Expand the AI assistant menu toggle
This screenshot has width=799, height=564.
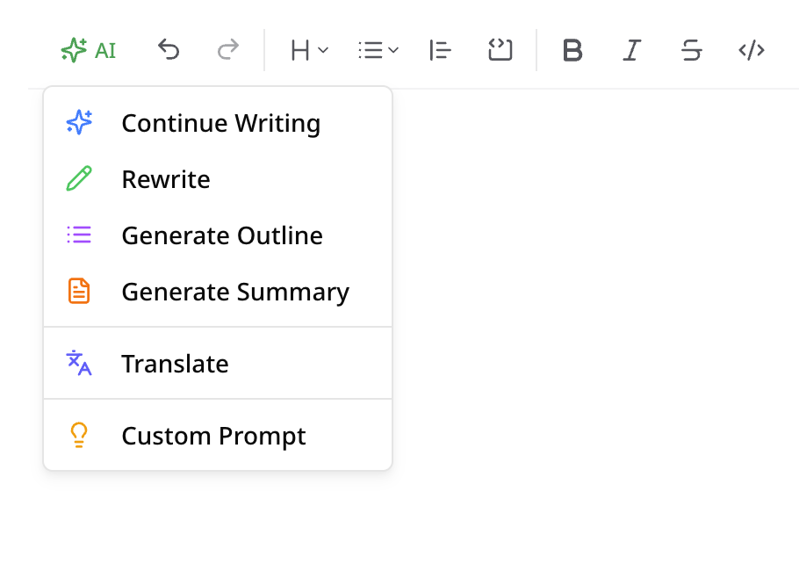tap(88, 50)
